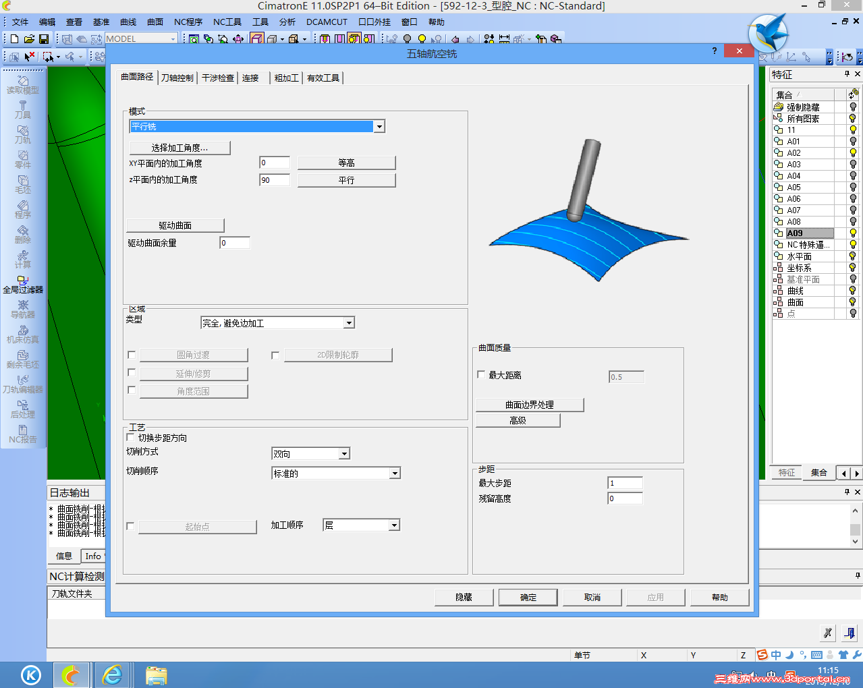Click the Save disk icon
Viewport: 863px width, 688px height.
[x=44, y=39]
